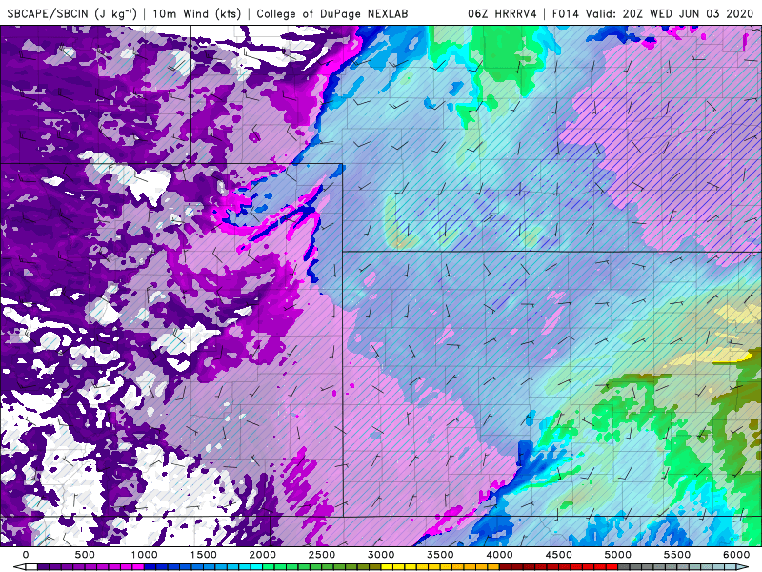This screenshot has height=572, width=762.
Task: Click the College of DuPage NEXLAB text
Action: (331, 13)
